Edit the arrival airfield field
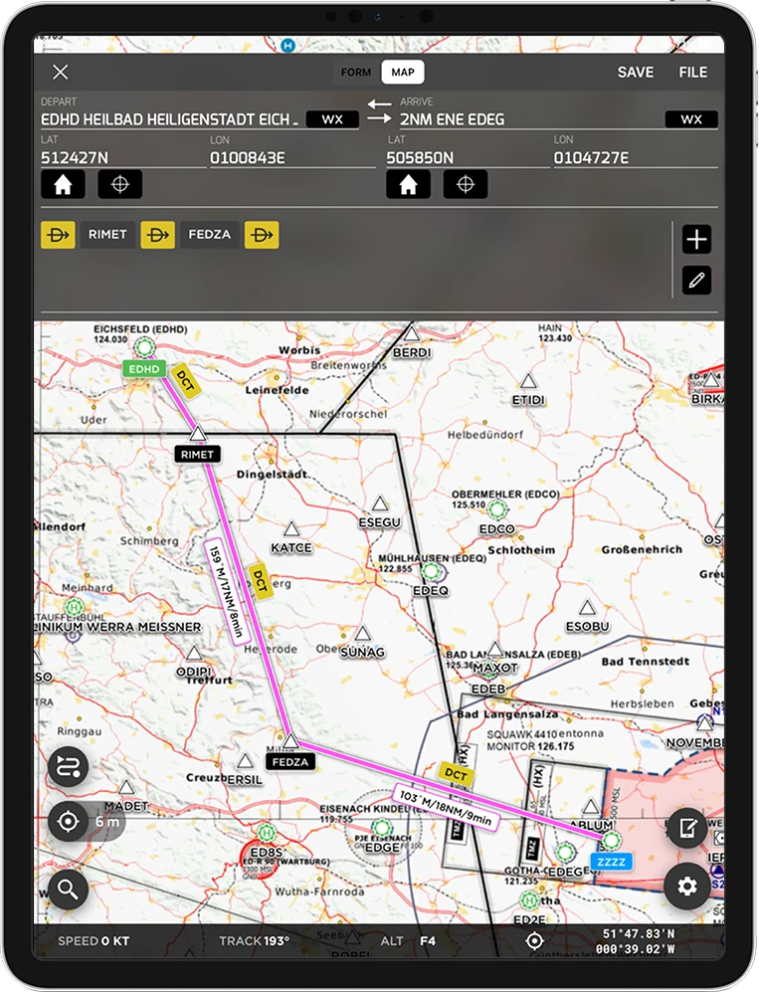Viewport: 759px width, 992px height. tap(528, 119)
